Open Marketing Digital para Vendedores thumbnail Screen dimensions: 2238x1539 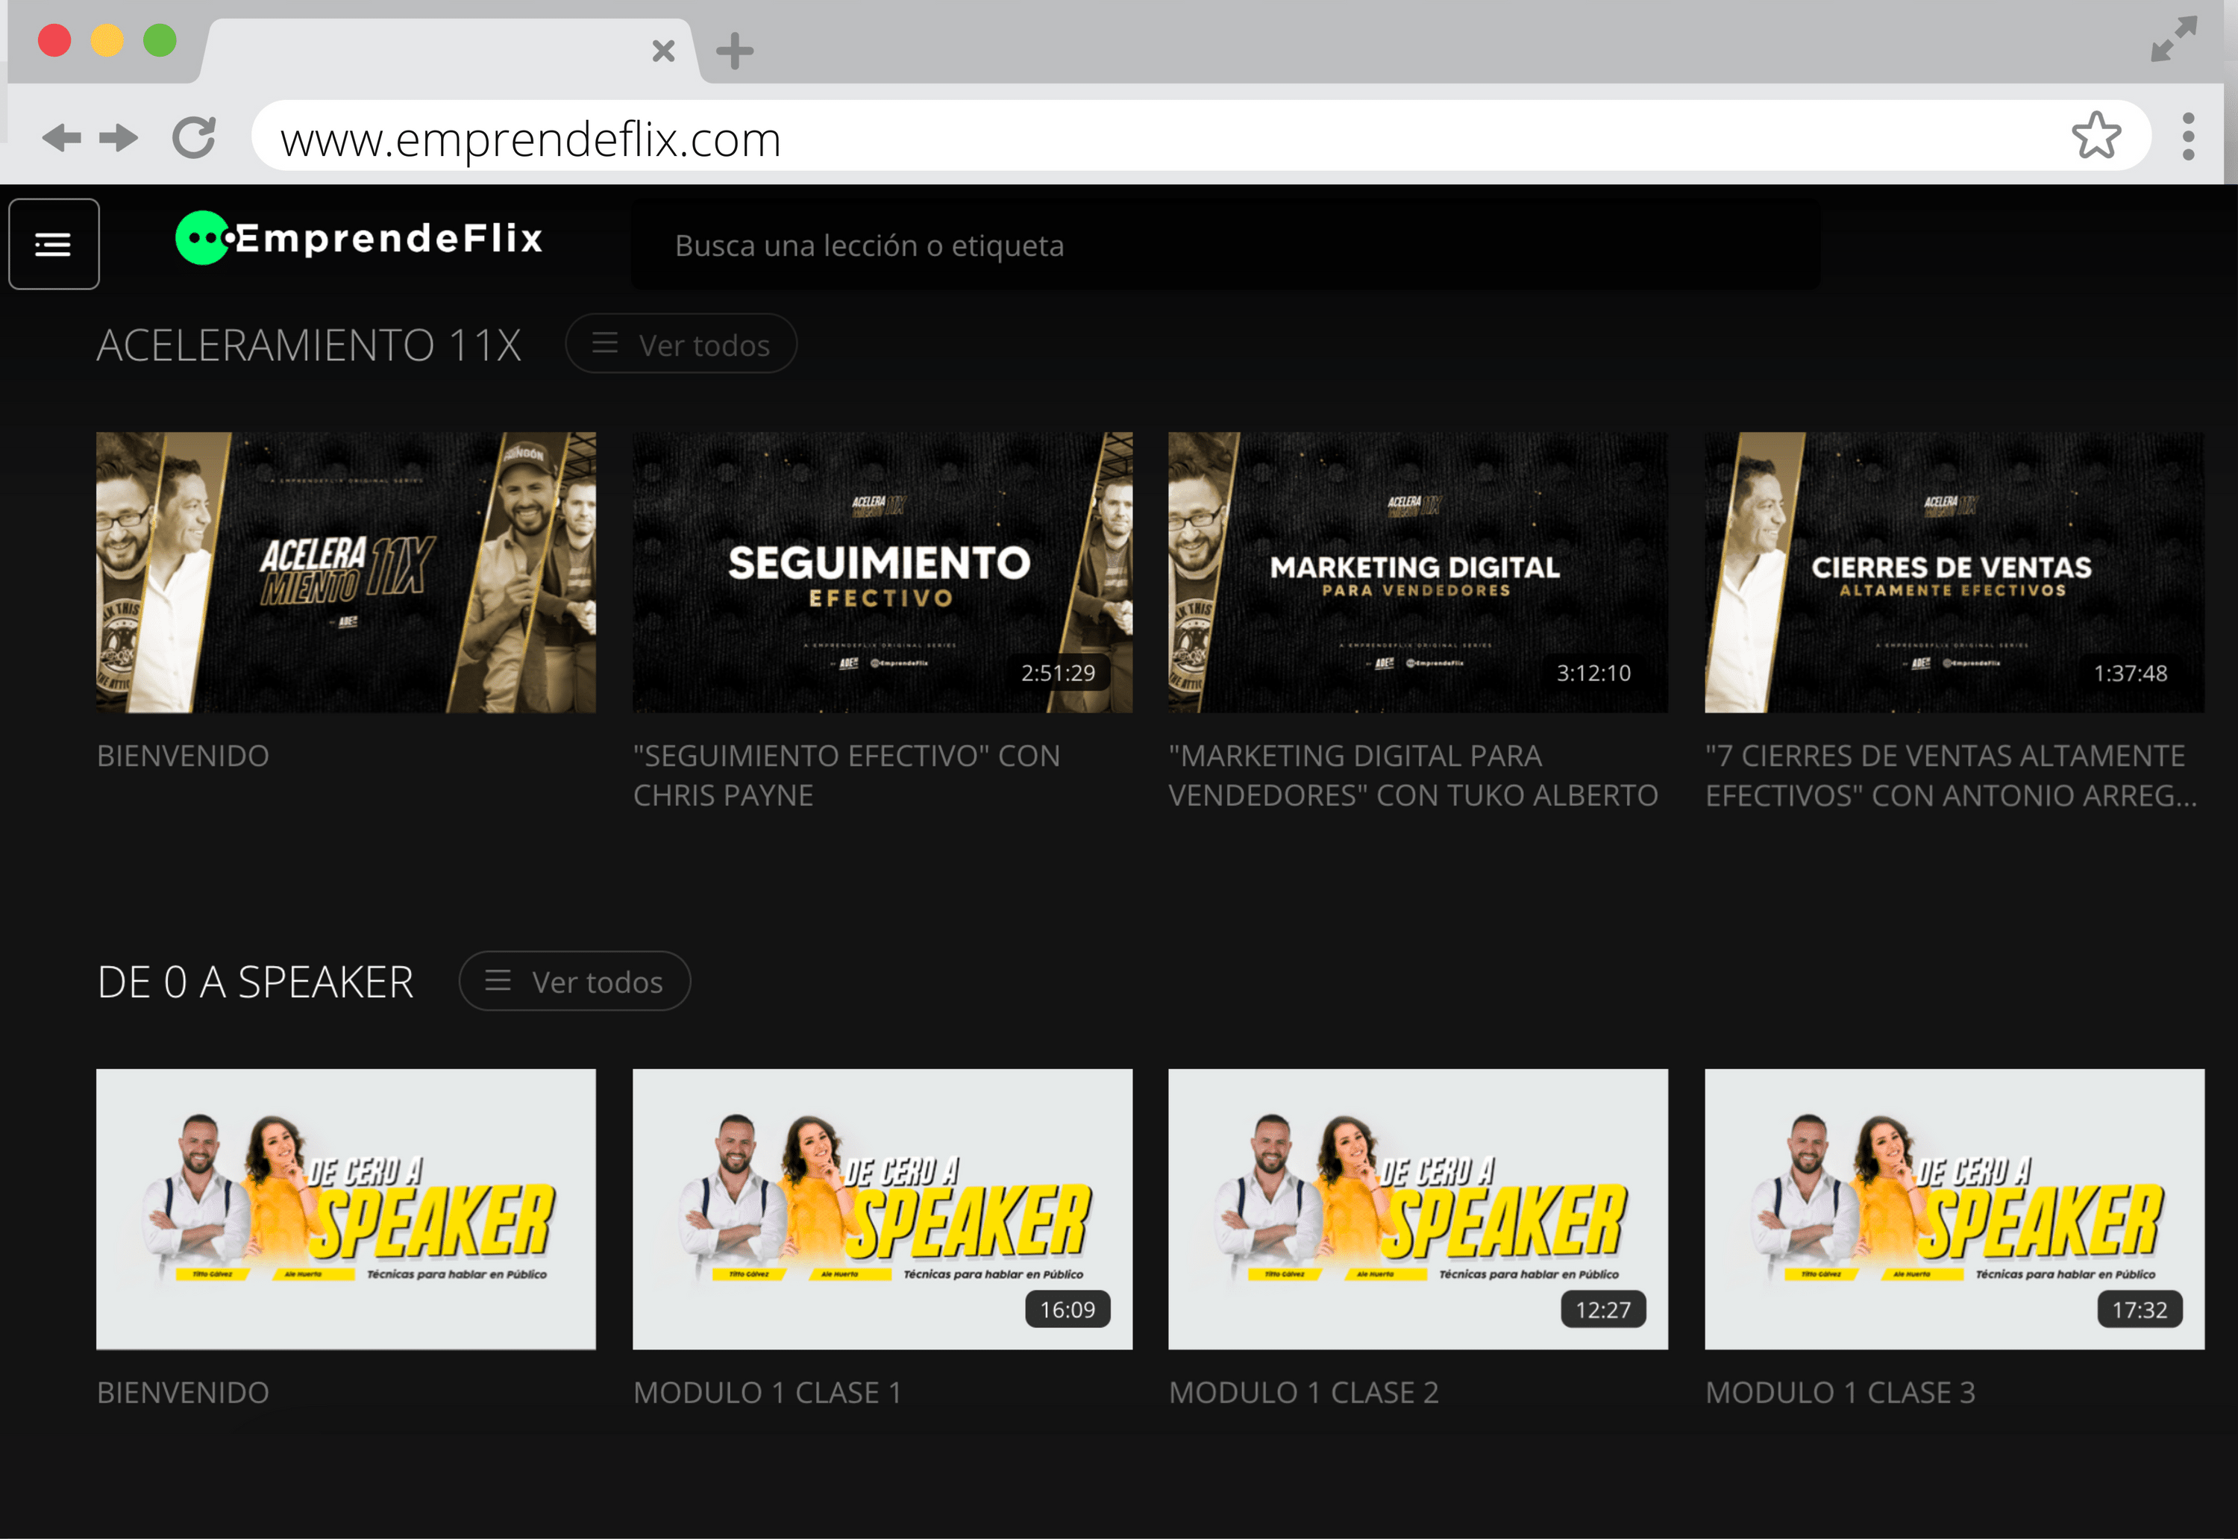click(x=1417, y=573)
